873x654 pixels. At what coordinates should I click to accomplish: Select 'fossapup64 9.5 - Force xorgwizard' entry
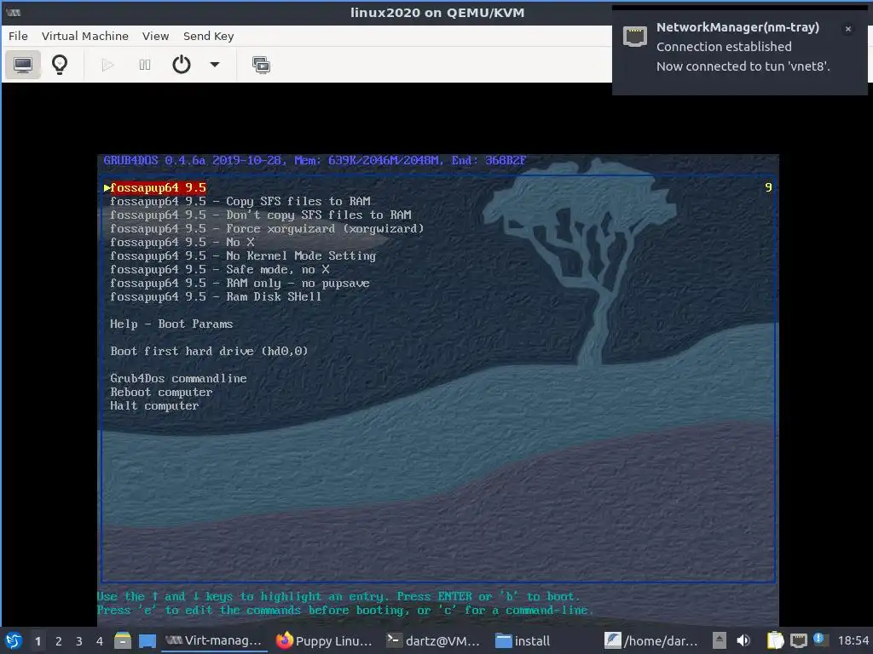tap(267, 228)
